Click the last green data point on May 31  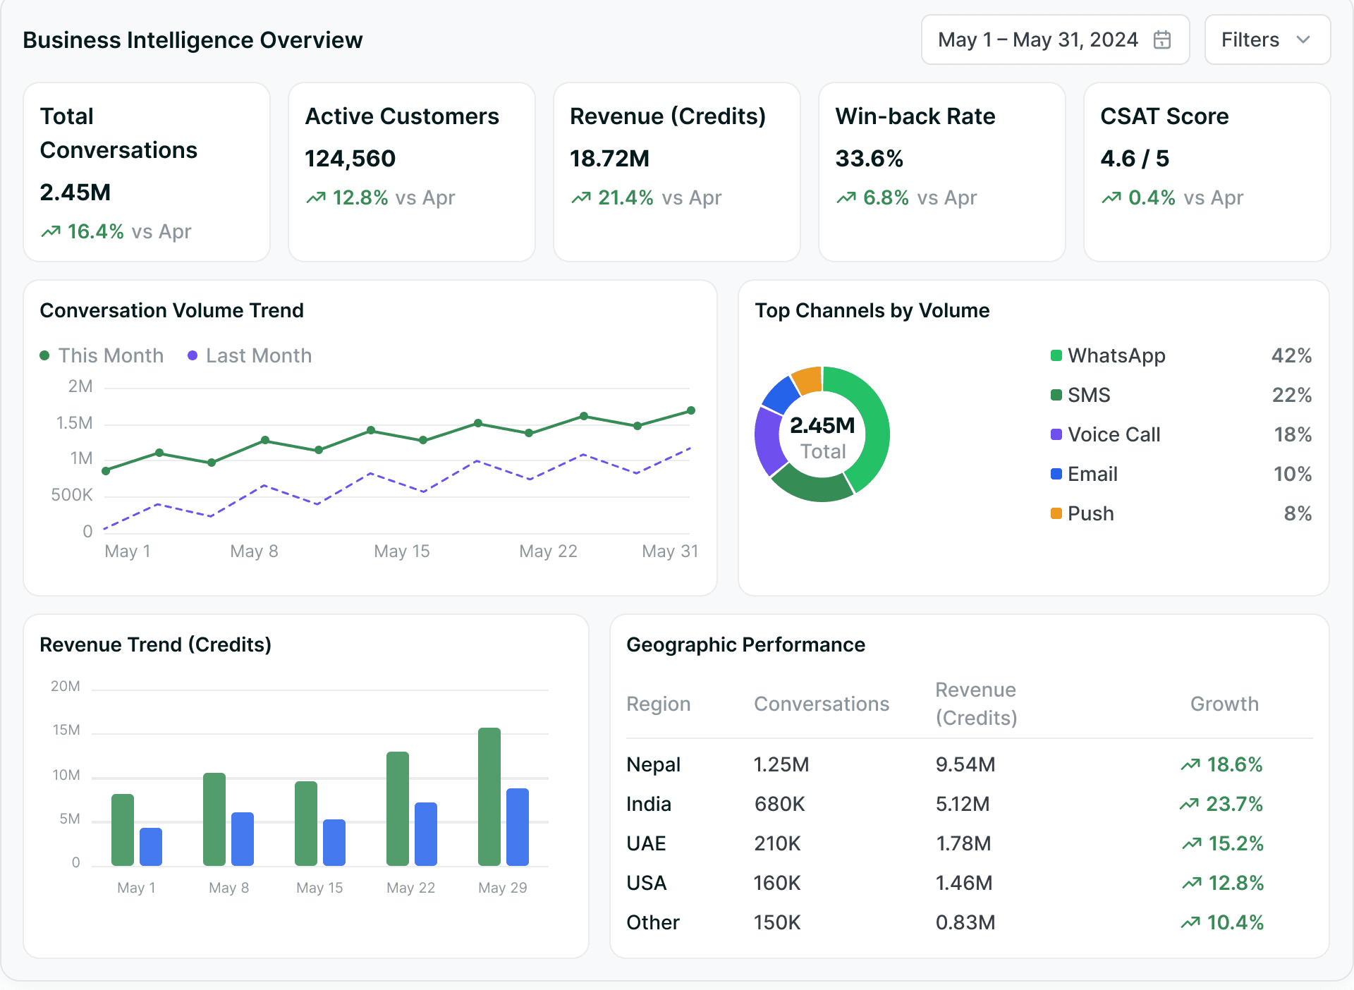(x=691, y=410)
